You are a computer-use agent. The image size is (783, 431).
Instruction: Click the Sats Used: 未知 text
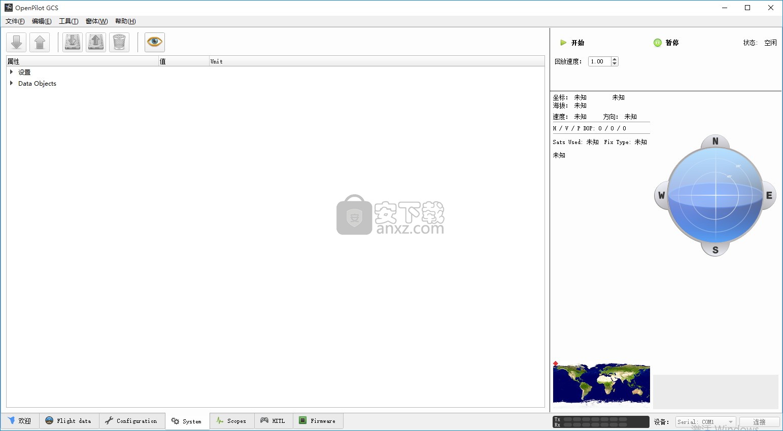click(x=576, y=142)
